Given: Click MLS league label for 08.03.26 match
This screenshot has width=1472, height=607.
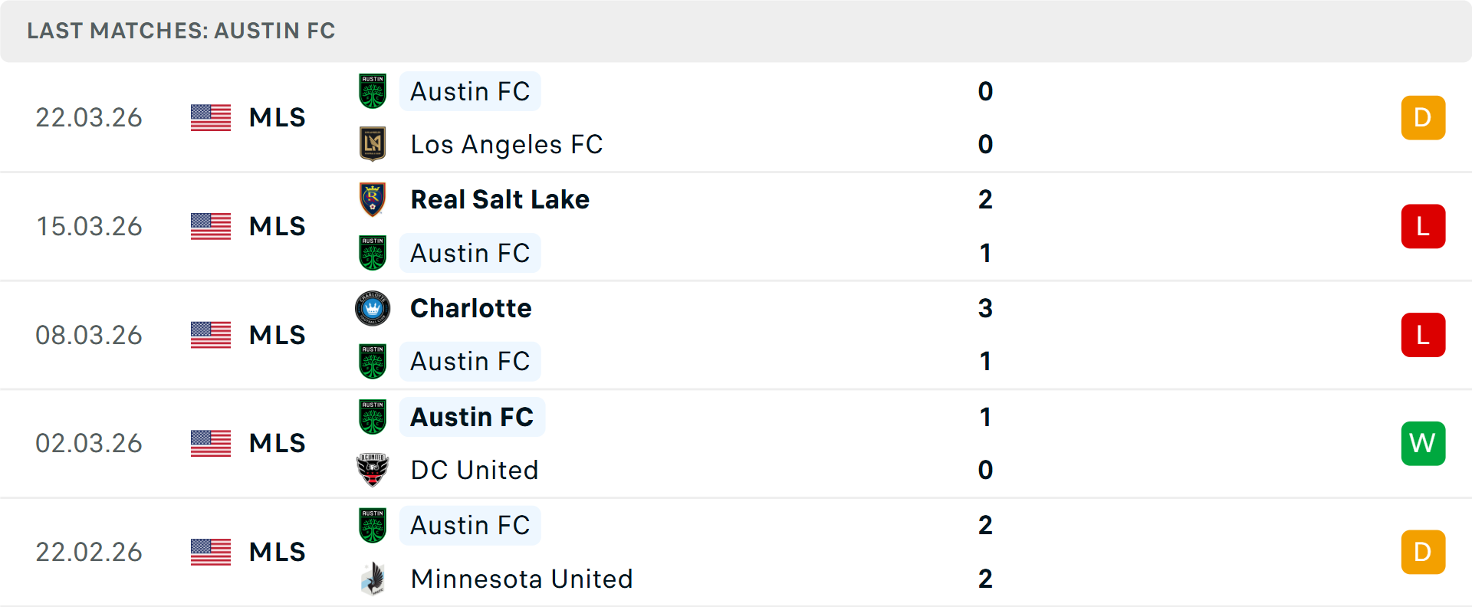Looking at the screenshot, I should click(x=277, y=335).
